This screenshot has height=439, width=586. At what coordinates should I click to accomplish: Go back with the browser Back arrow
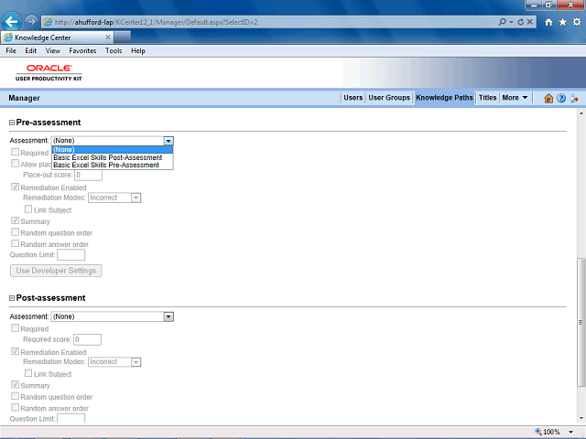11,22
